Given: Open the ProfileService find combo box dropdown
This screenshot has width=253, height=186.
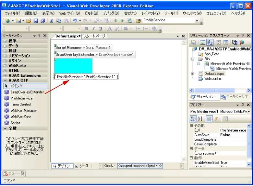Looking at the screenshot, I should tap(197, 20).
